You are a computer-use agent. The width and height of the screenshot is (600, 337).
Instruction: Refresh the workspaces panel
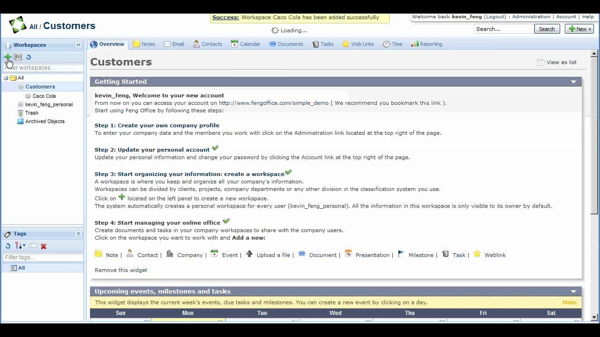pyautogui.click(x=29, y=57)
